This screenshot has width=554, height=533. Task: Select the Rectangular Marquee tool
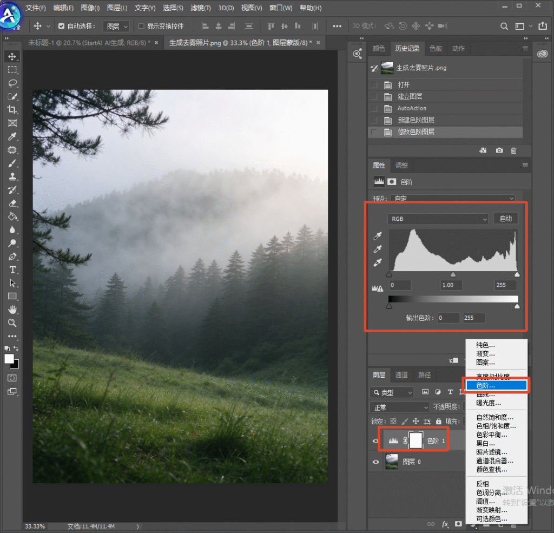pos(12,70)
